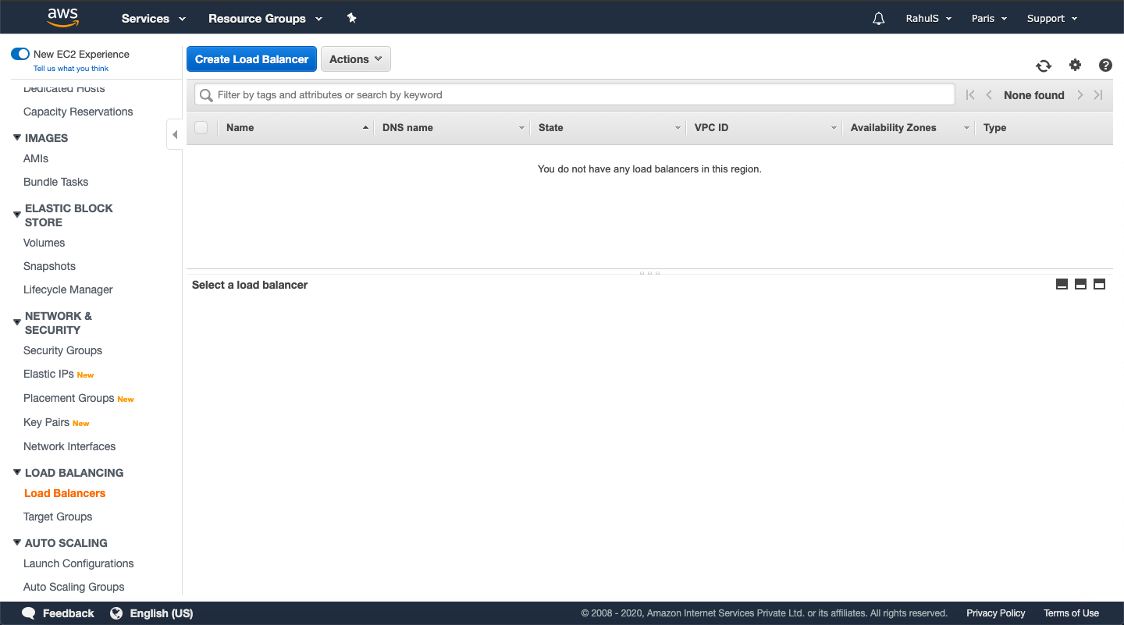Collapse the LOAD BALANCING section
Screen dimensions: 1124x625
16,472
